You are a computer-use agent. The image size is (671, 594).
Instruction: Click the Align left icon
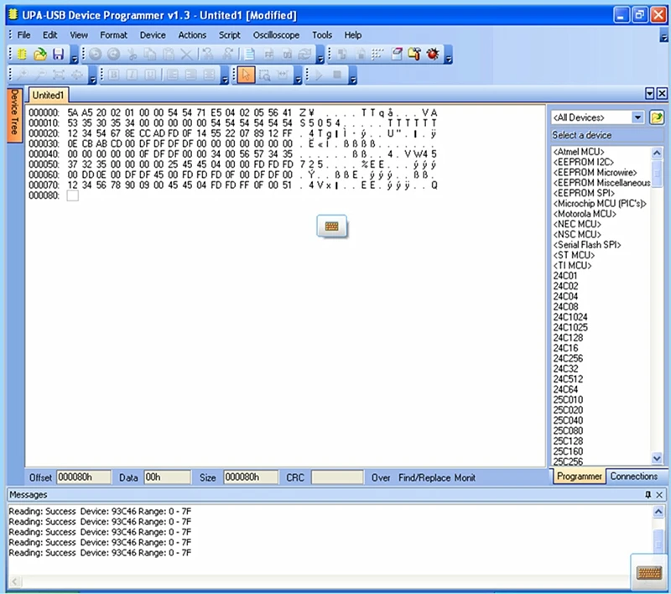(x=173, y=75)
